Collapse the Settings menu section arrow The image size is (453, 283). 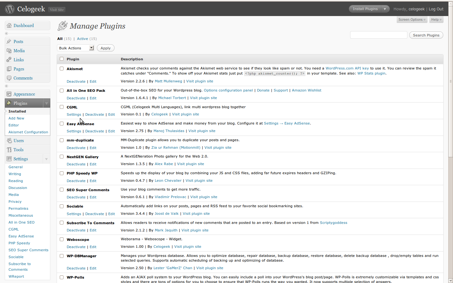[x=47, y=159]
